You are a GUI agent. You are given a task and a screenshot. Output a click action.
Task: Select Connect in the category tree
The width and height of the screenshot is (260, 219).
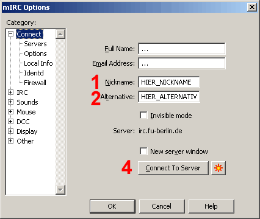click(29, 34)
